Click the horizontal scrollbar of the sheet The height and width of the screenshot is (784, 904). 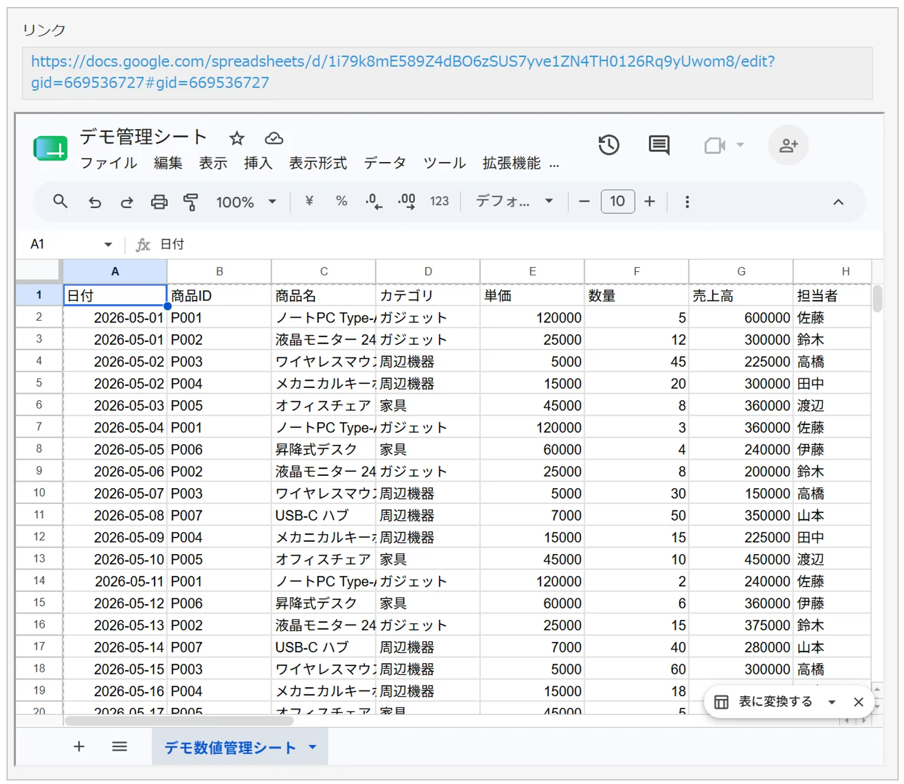point(179,721)
